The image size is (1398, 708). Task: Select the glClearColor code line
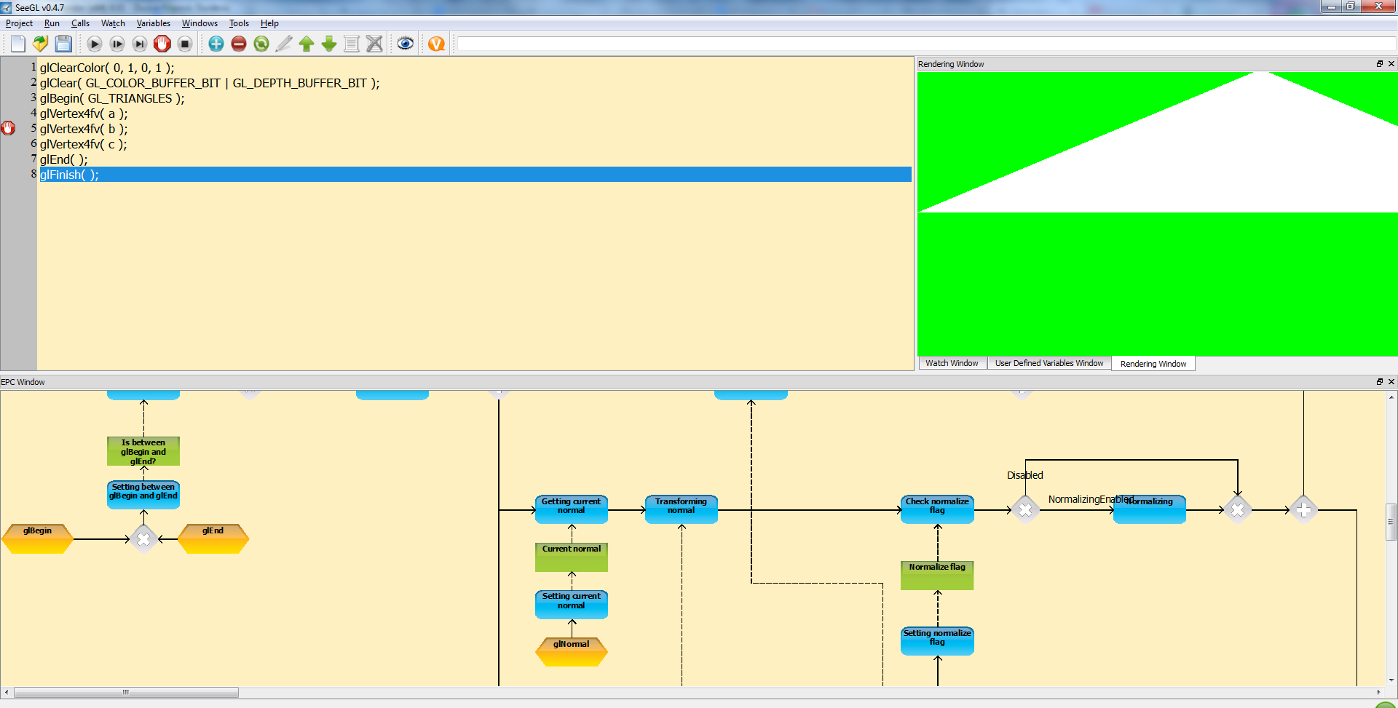[107, 68]
